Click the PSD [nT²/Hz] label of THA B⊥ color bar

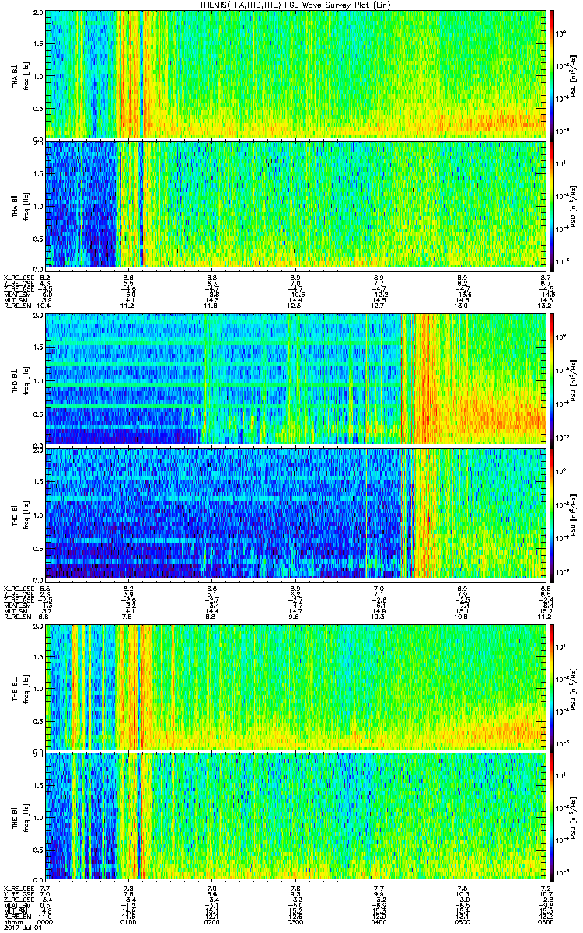(x=573, y=75)
